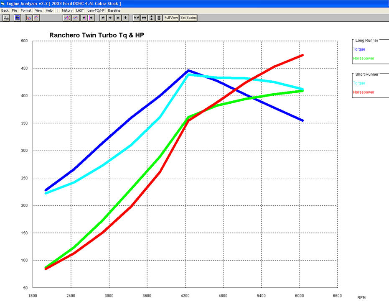Select the Baseline menu item

[114, 10]
